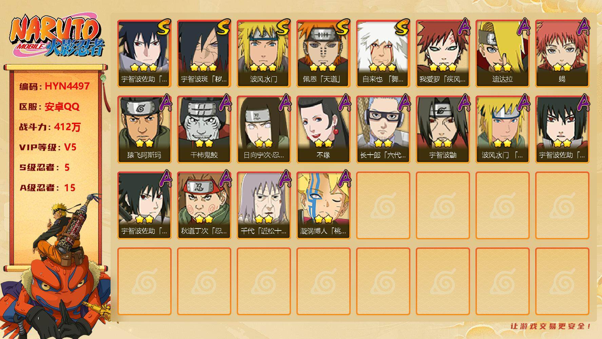
Task: Select the 猿飞阿斯玛 ninja card
Action: click(x=144, y=129)
